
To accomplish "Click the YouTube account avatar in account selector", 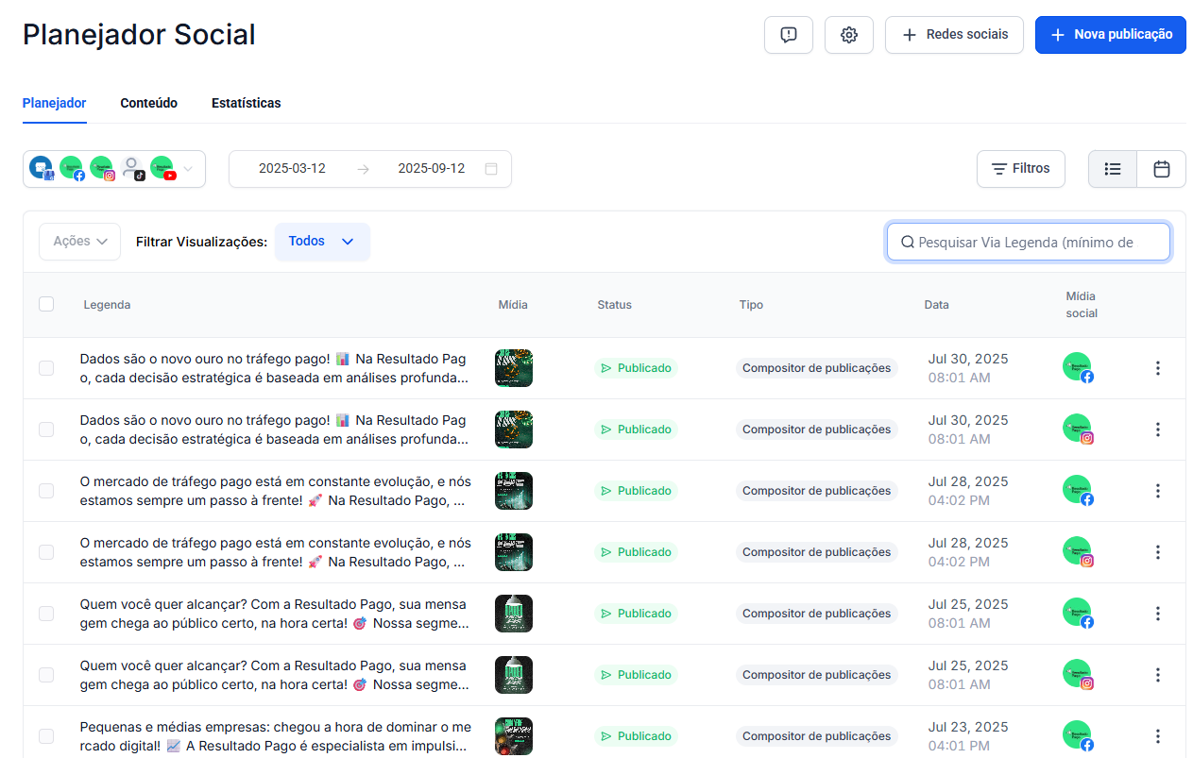I will (162, 168).
